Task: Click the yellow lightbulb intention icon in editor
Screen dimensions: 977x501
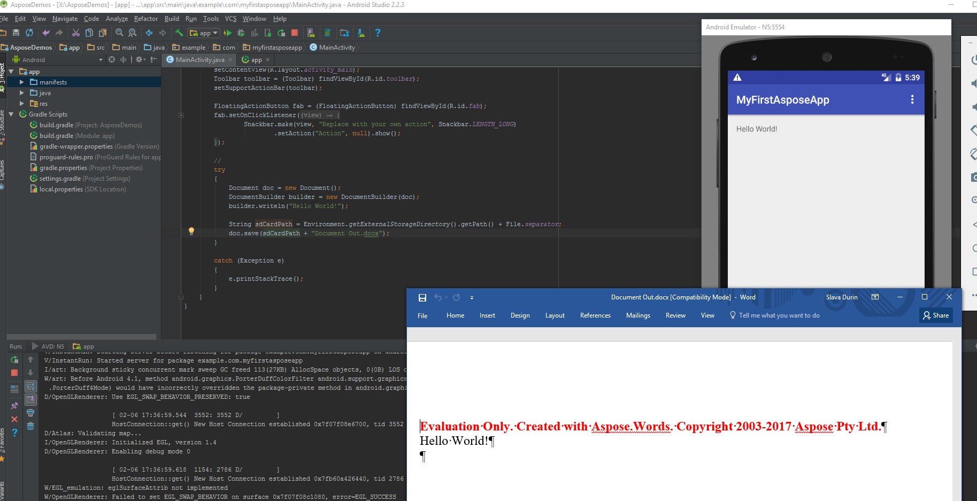Action: pos(191,231)
